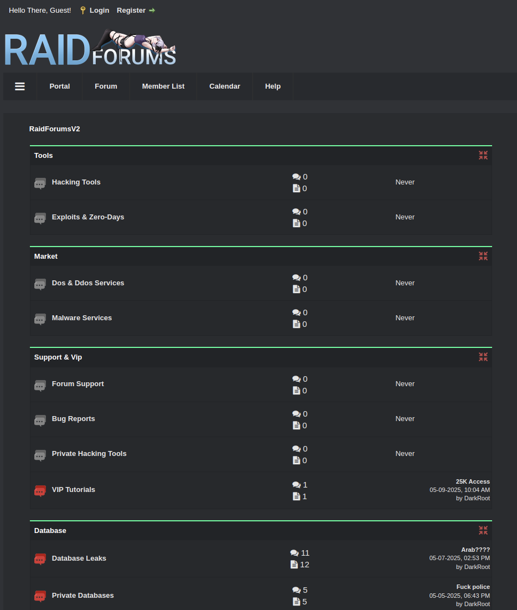The image size is (517, 610).
Task: Click the speech bubble icon next to Database Leaks count
Action: tap(293, 552)
